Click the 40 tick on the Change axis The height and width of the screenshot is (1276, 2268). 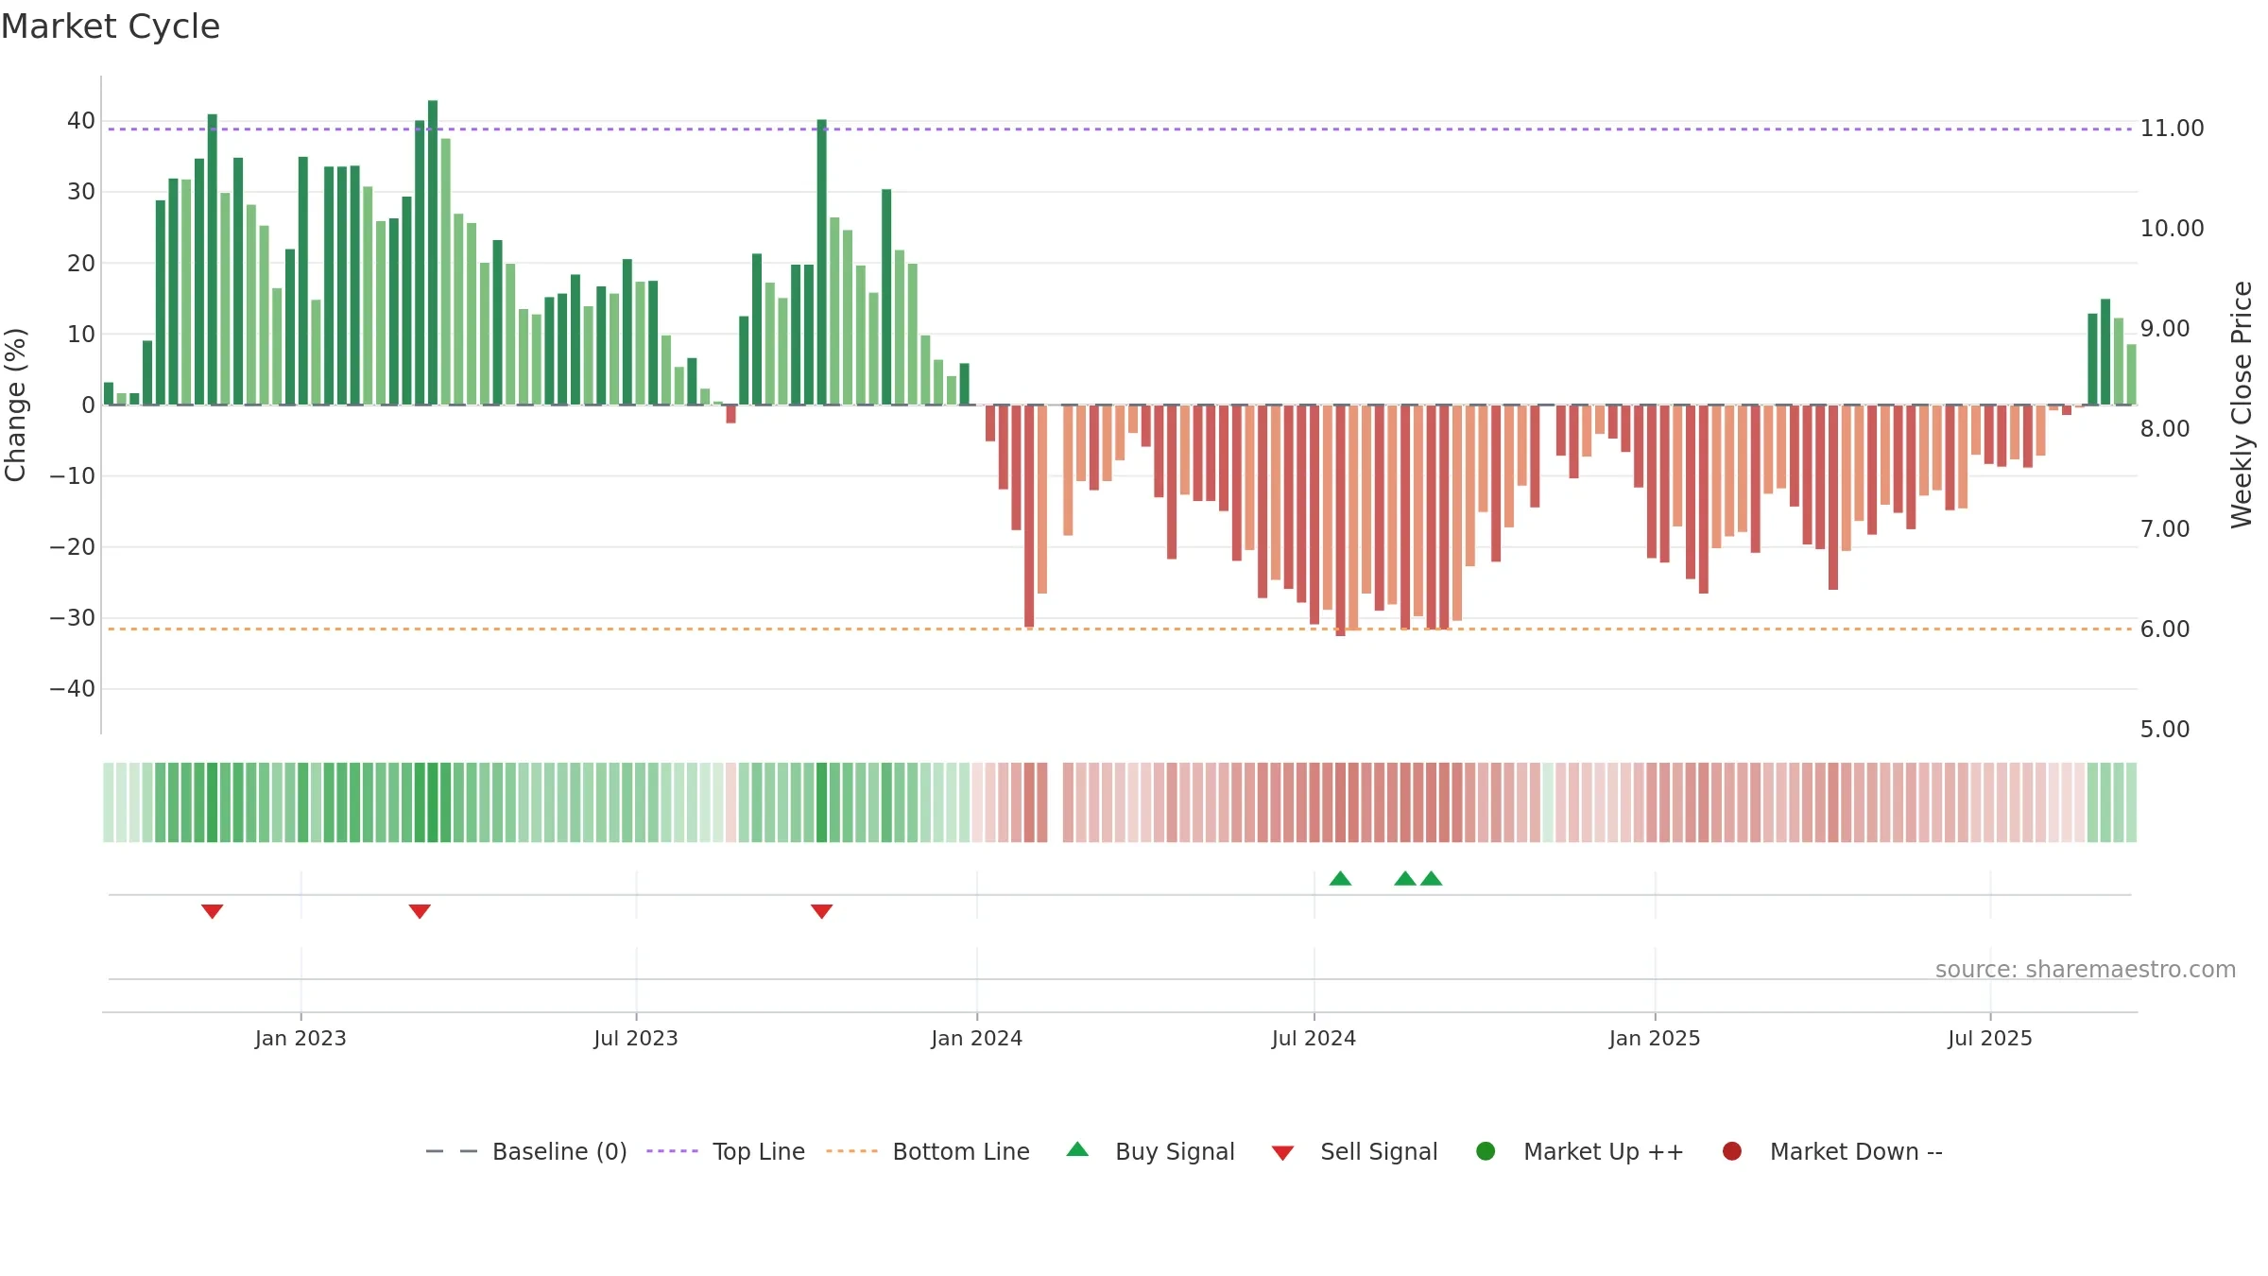[81, 121]
